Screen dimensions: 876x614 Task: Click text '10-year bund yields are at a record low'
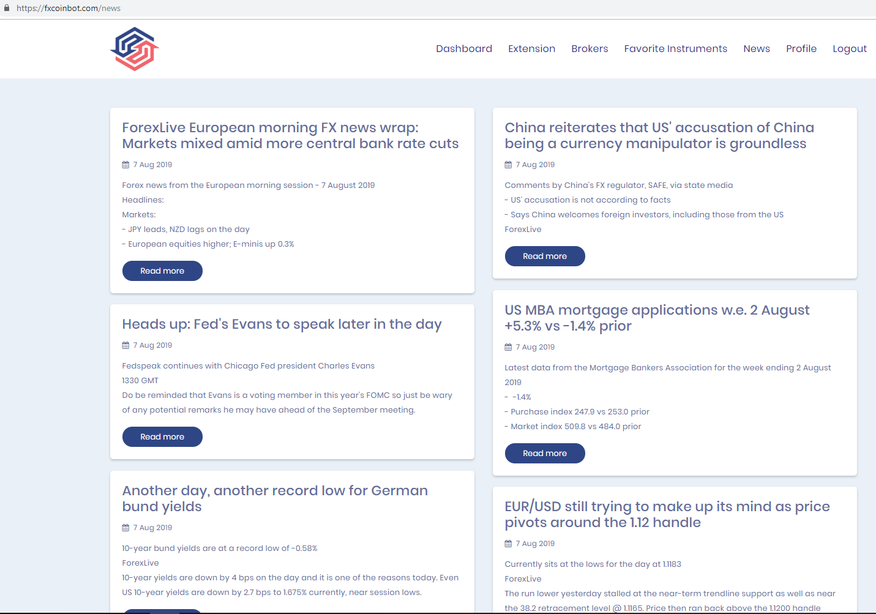coord(219,548)
